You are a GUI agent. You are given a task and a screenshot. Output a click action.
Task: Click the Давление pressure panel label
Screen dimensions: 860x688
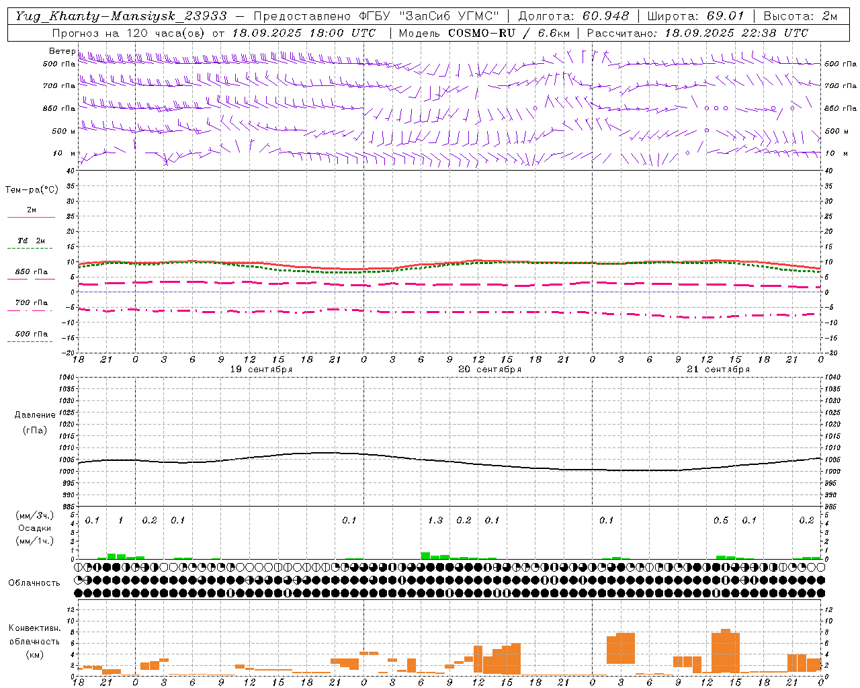click(x=35, y=415)
